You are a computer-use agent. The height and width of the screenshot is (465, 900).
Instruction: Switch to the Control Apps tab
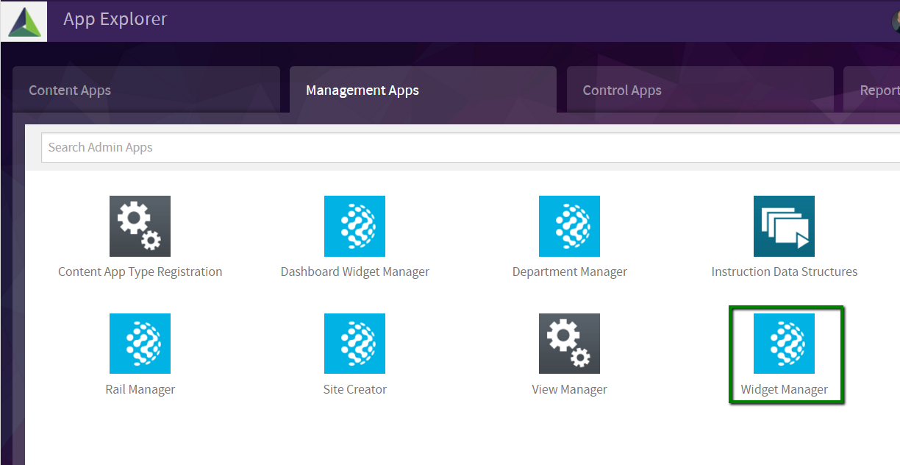(700, 90)
